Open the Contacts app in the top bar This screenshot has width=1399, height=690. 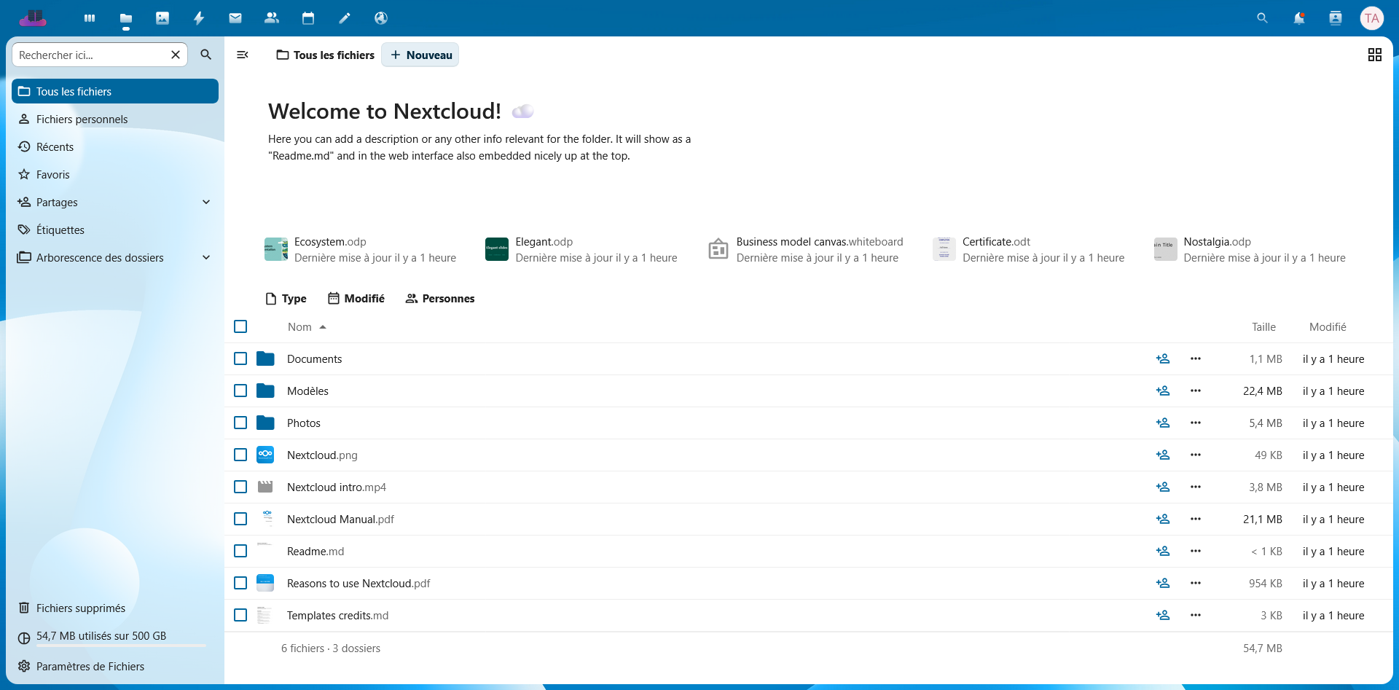pos(271,17)
